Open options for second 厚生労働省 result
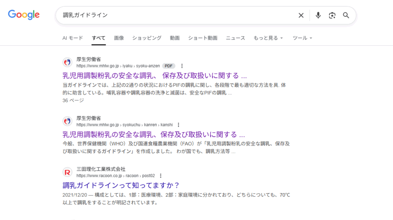 coord(178,125)
